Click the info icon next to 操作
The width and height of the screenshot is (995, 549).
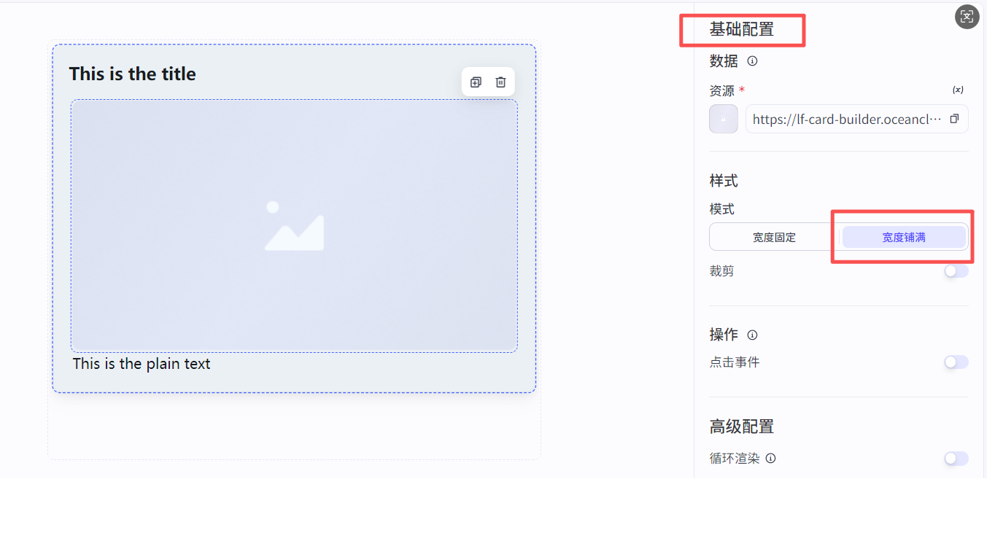[752, 335]
